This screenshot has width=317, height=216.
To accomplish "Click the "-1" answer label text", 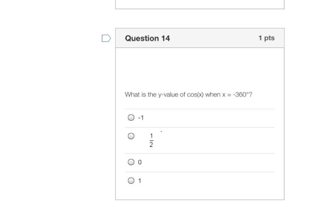I will coord(141,118).
